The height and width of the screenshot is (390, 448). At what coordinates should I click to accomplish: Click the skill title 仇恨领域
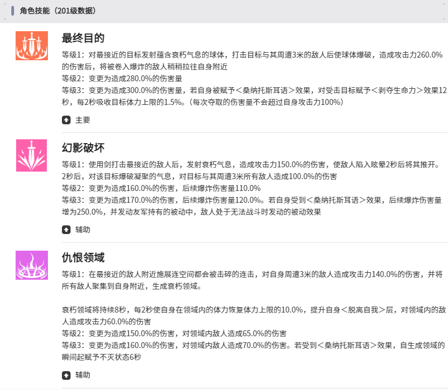(x=83, y=258)
